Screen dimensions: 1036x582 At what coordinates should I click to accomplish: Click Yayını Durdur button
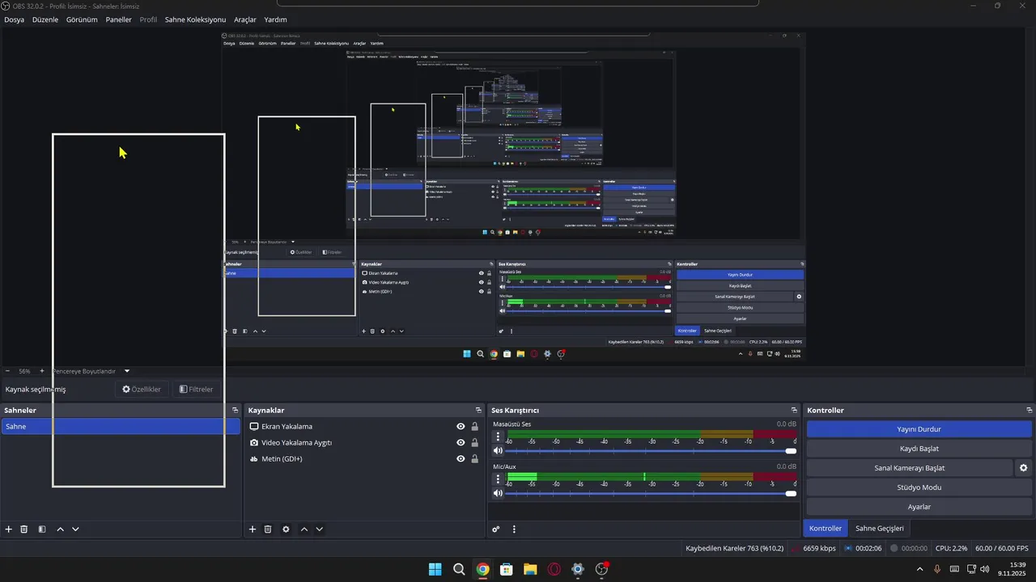click(x=919, y=429)
